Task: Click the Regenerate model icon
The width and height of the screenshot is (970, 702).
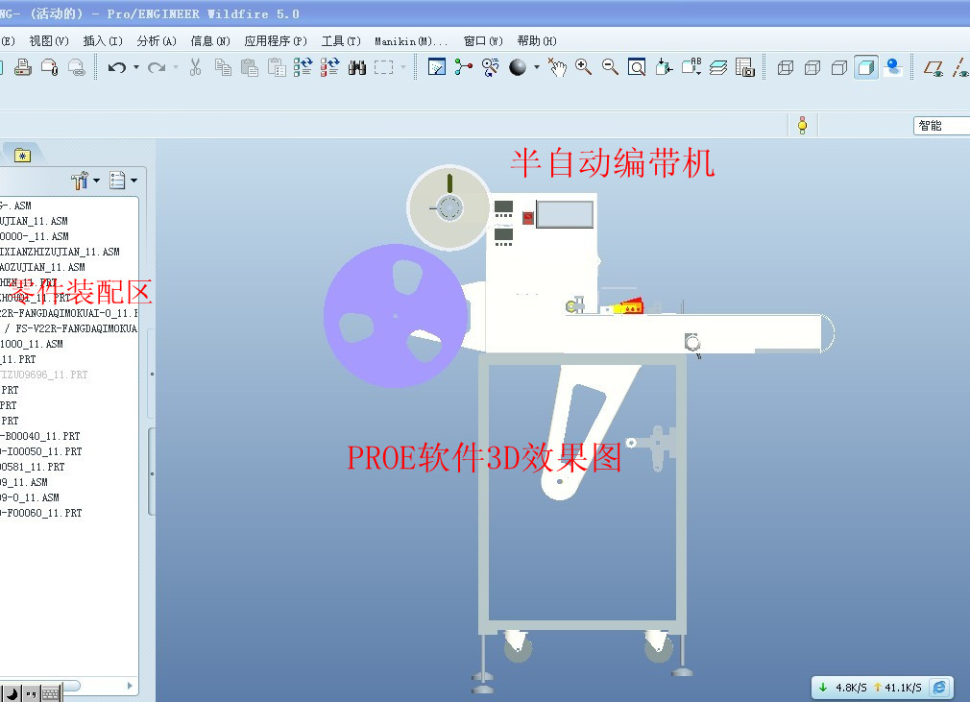Action: (x=303, y=67)
